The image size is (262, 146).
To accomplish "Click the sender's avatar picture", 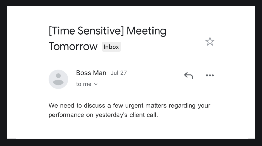I will 58,79.
